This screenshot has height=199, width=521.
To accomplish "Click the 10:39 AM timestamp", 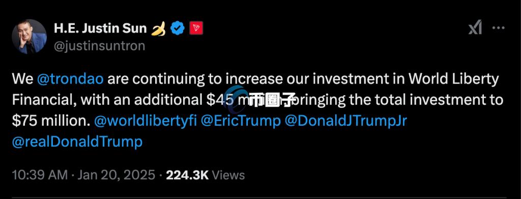I will pyautogui.click(x=40, y=175).
